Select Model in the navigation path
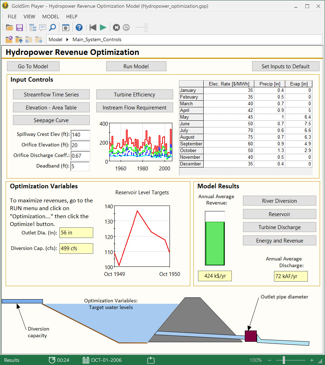 [x=55, y=39]
